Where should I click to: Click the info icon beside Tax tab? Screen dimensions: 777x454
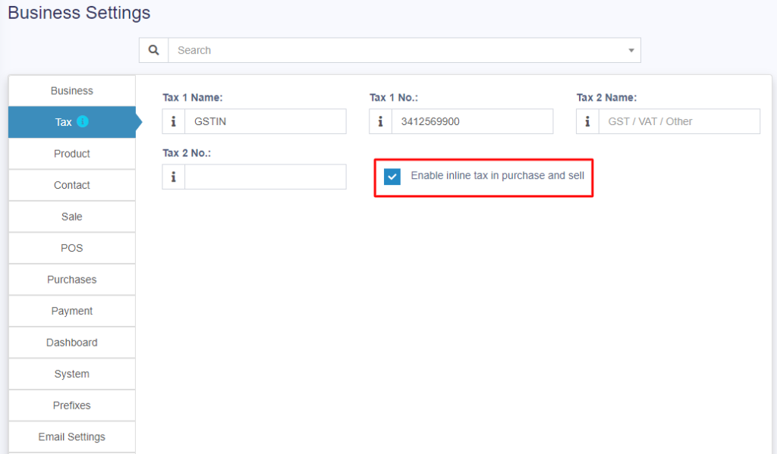click(83, 121)
